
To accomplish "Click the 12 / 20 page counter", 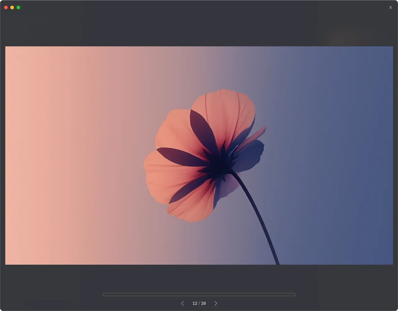I will [x=199, y=303].
